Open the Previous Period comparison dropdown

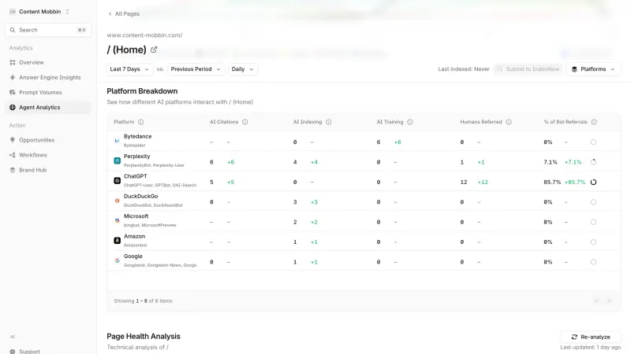[x=196, y=69]
